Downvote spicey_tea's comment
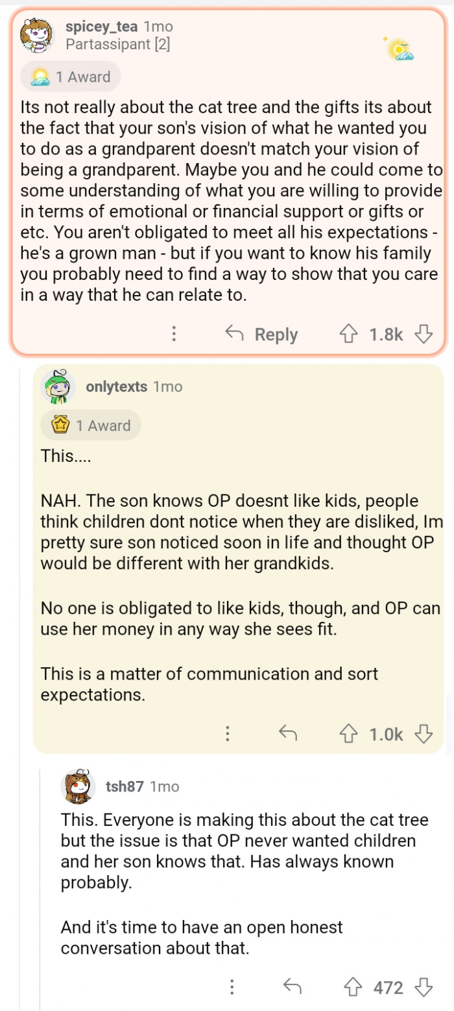 424,335
